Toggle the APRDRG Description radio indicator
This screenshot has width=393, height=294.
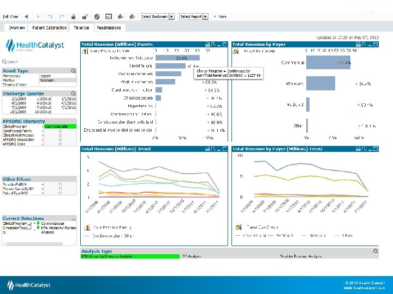pos(60,140)
